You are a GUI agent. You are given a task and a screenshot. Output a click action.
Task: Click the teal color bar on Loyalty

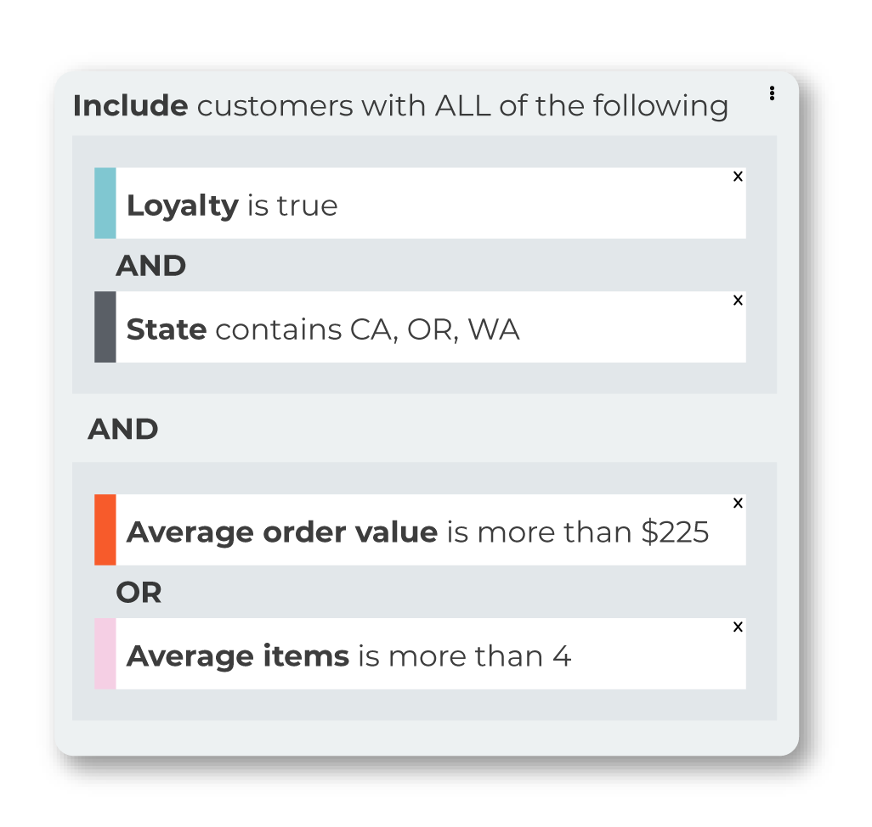[105, 203]
